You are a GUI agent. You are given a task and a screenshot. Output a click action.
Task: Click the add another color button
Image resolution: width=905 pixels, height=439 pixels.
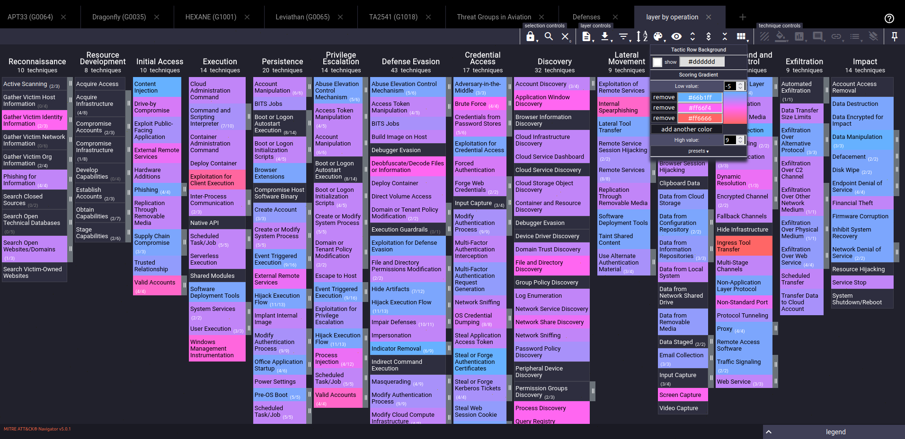pos(686,129)
